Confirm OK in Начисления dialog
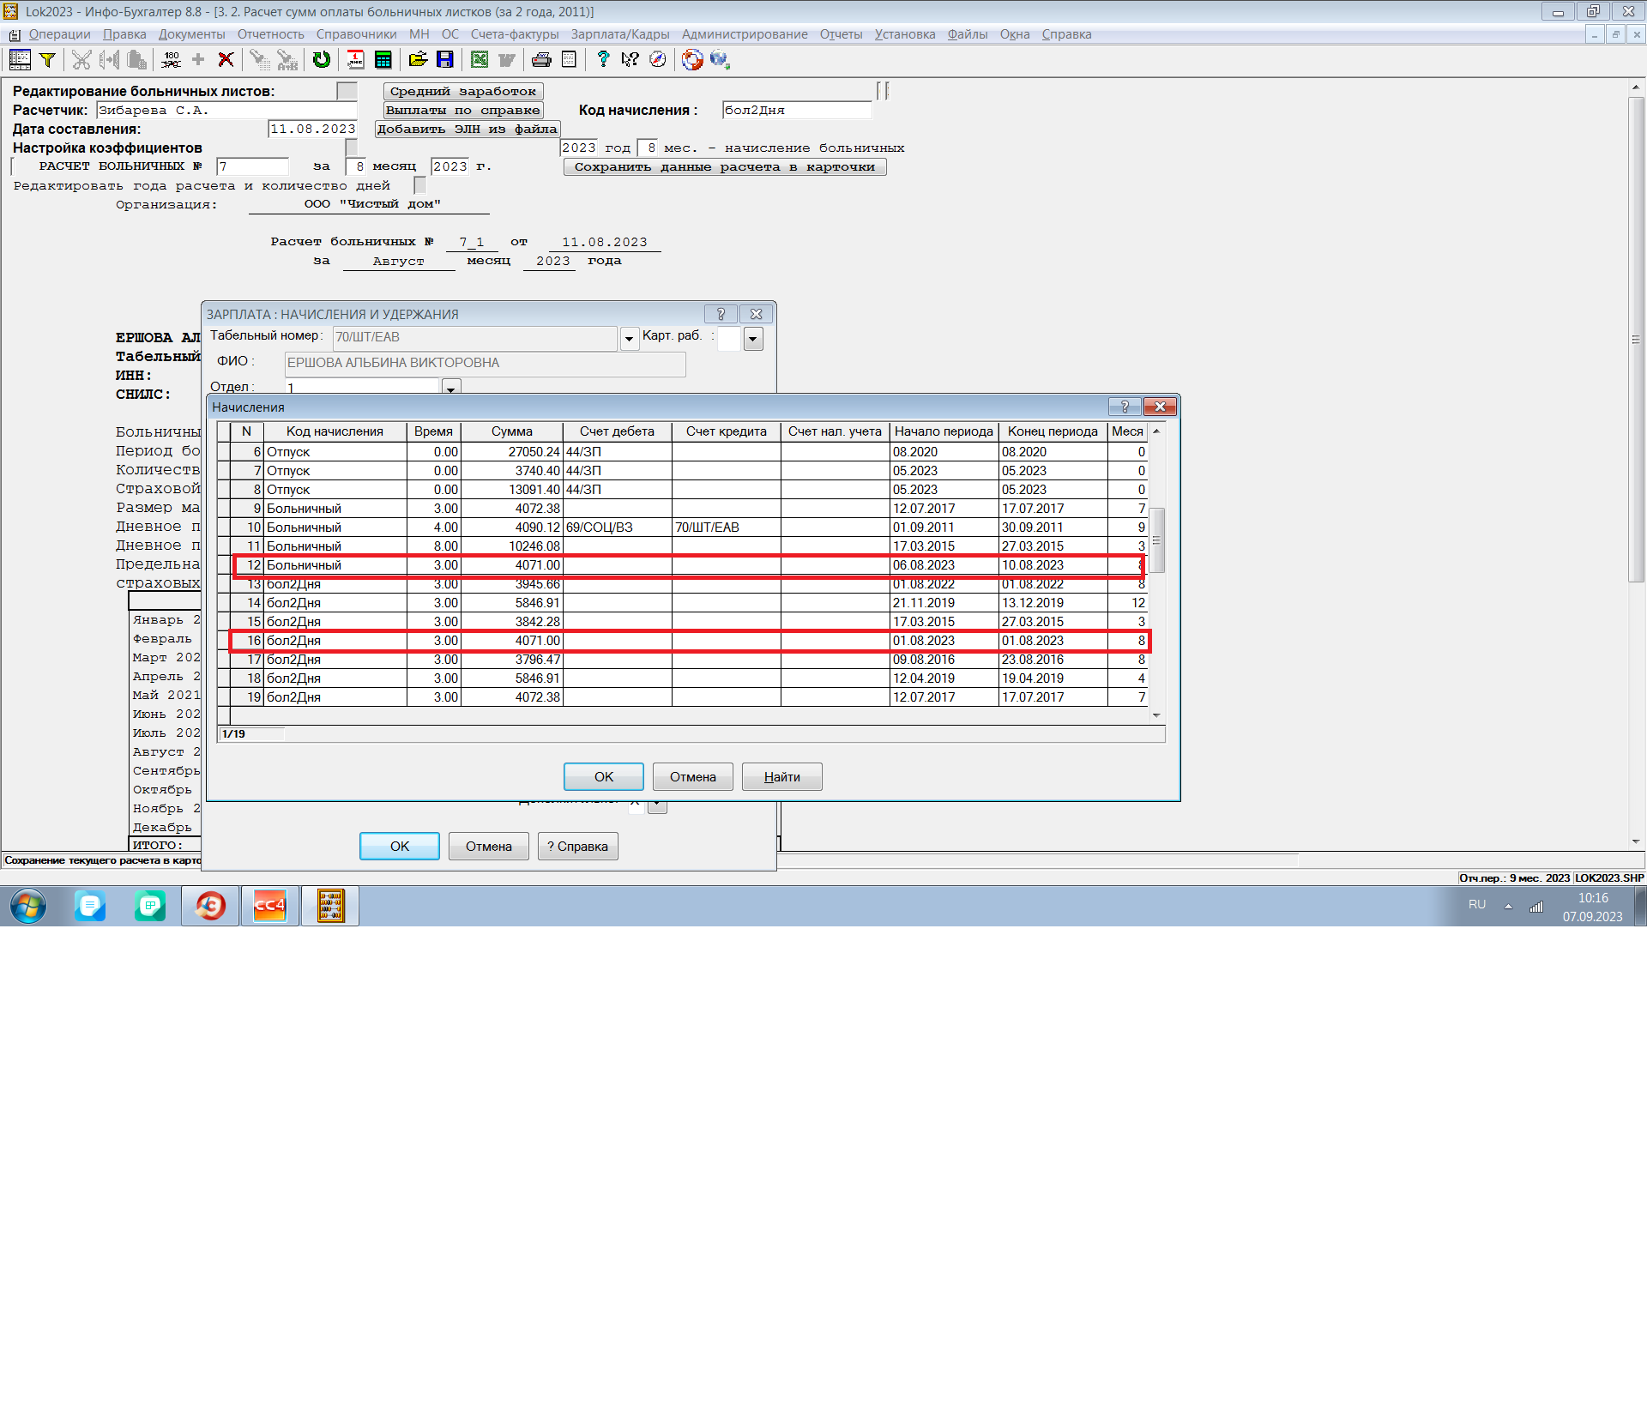 pyautogui.click(x=604, y=776)
